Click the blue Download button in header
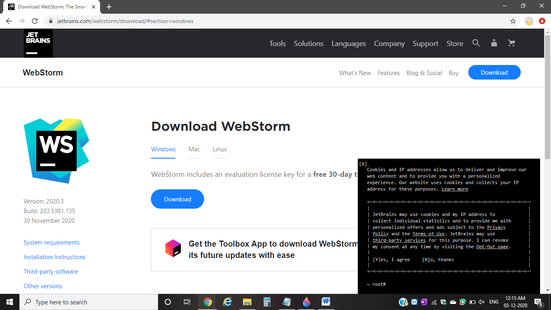Image resolution: width=551 pixels, height=310 pixels. (x=495, y=73)
